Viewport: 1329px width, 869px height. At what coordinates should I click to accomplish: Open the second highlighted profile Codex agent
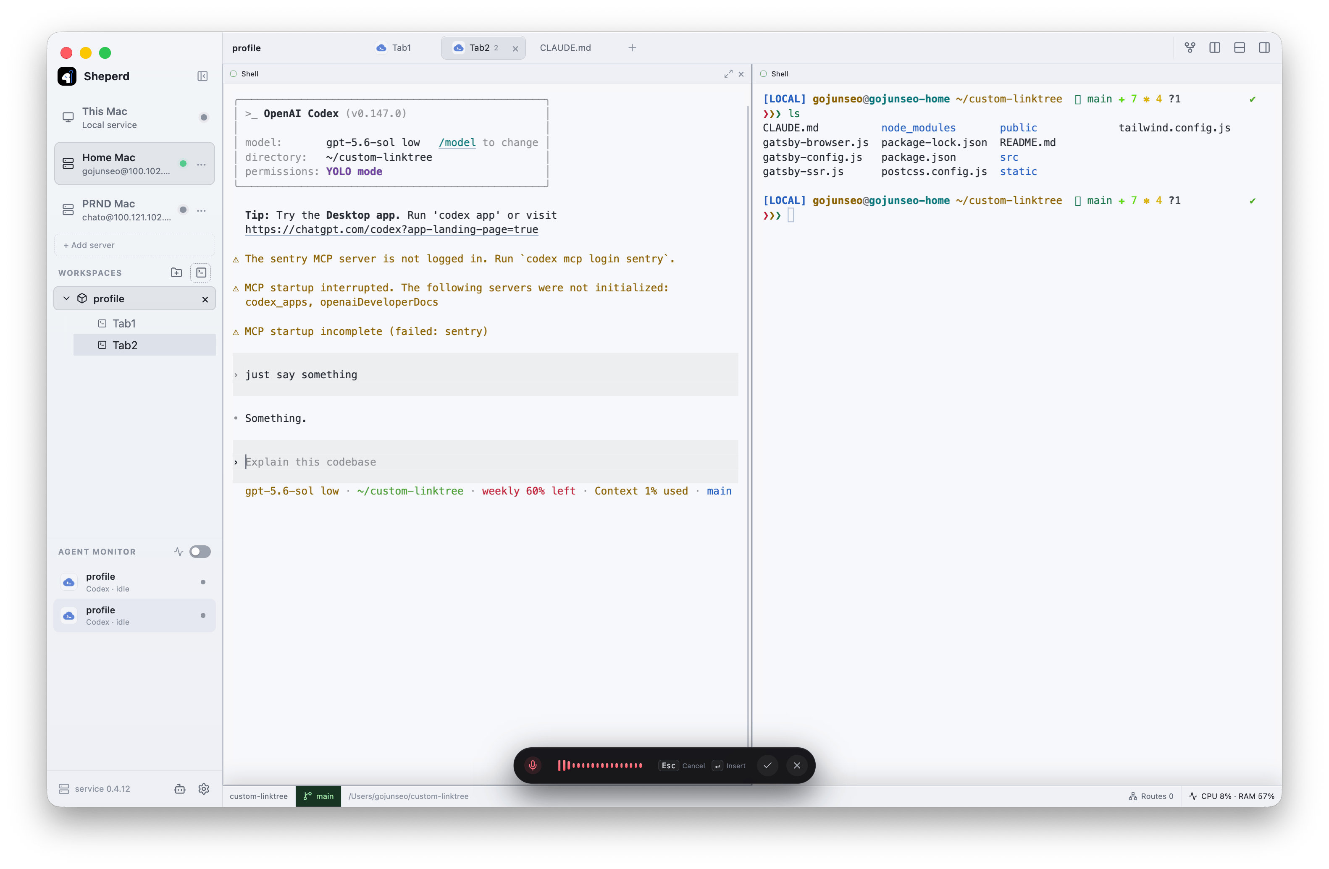pos(134,615)
